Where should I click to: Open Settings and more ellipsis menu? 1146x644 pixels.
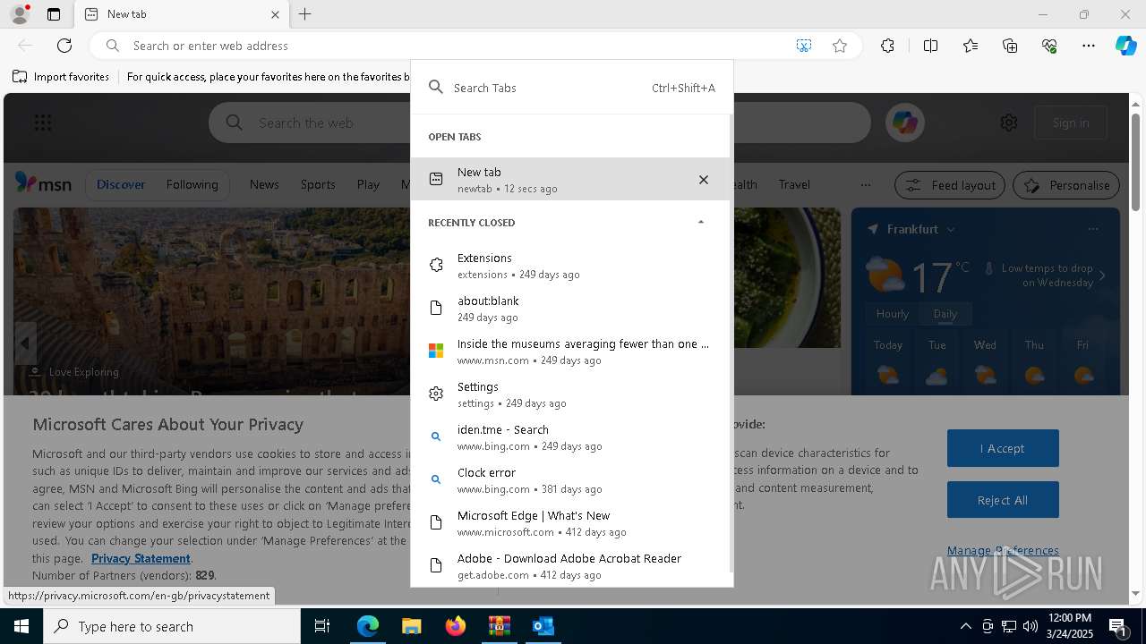tap(1089, 46)
